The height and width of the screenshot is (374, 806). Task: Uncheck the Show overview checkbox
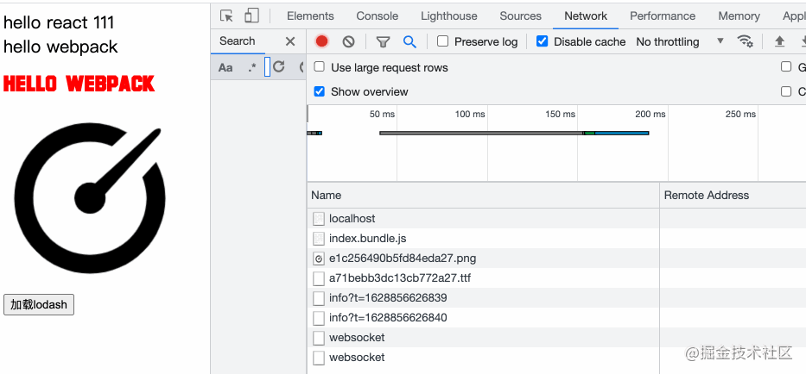tap(320, 91)
